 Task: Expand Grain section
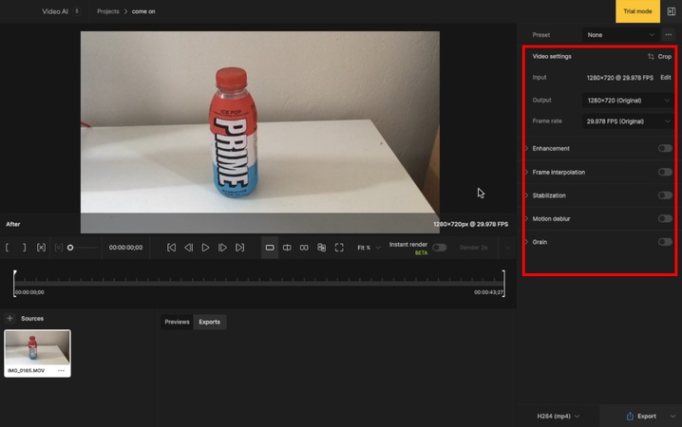pos(526,242)
